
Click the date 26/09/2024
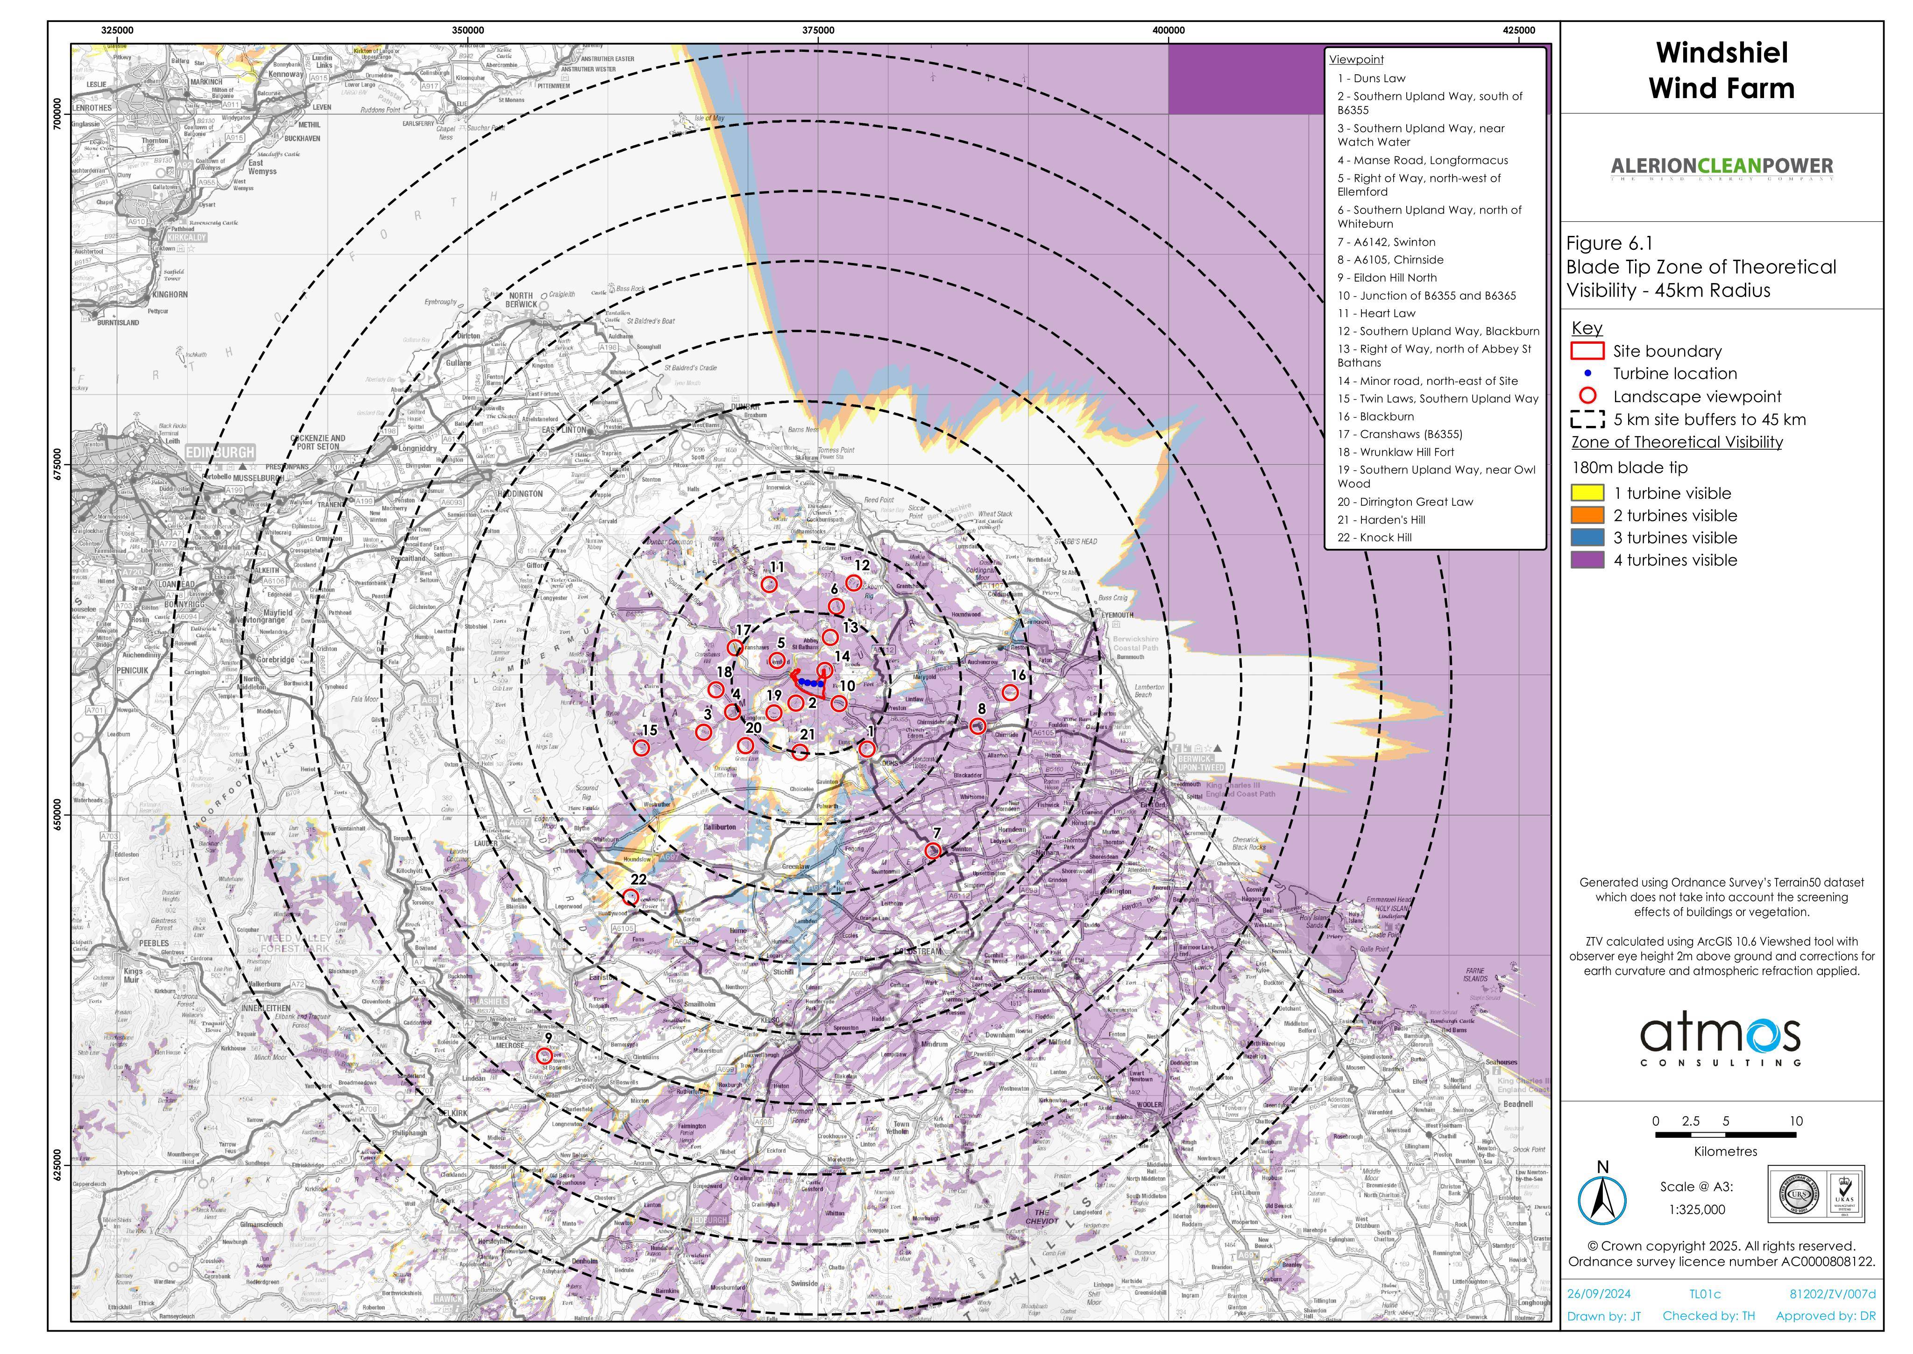[1599, 1294]
